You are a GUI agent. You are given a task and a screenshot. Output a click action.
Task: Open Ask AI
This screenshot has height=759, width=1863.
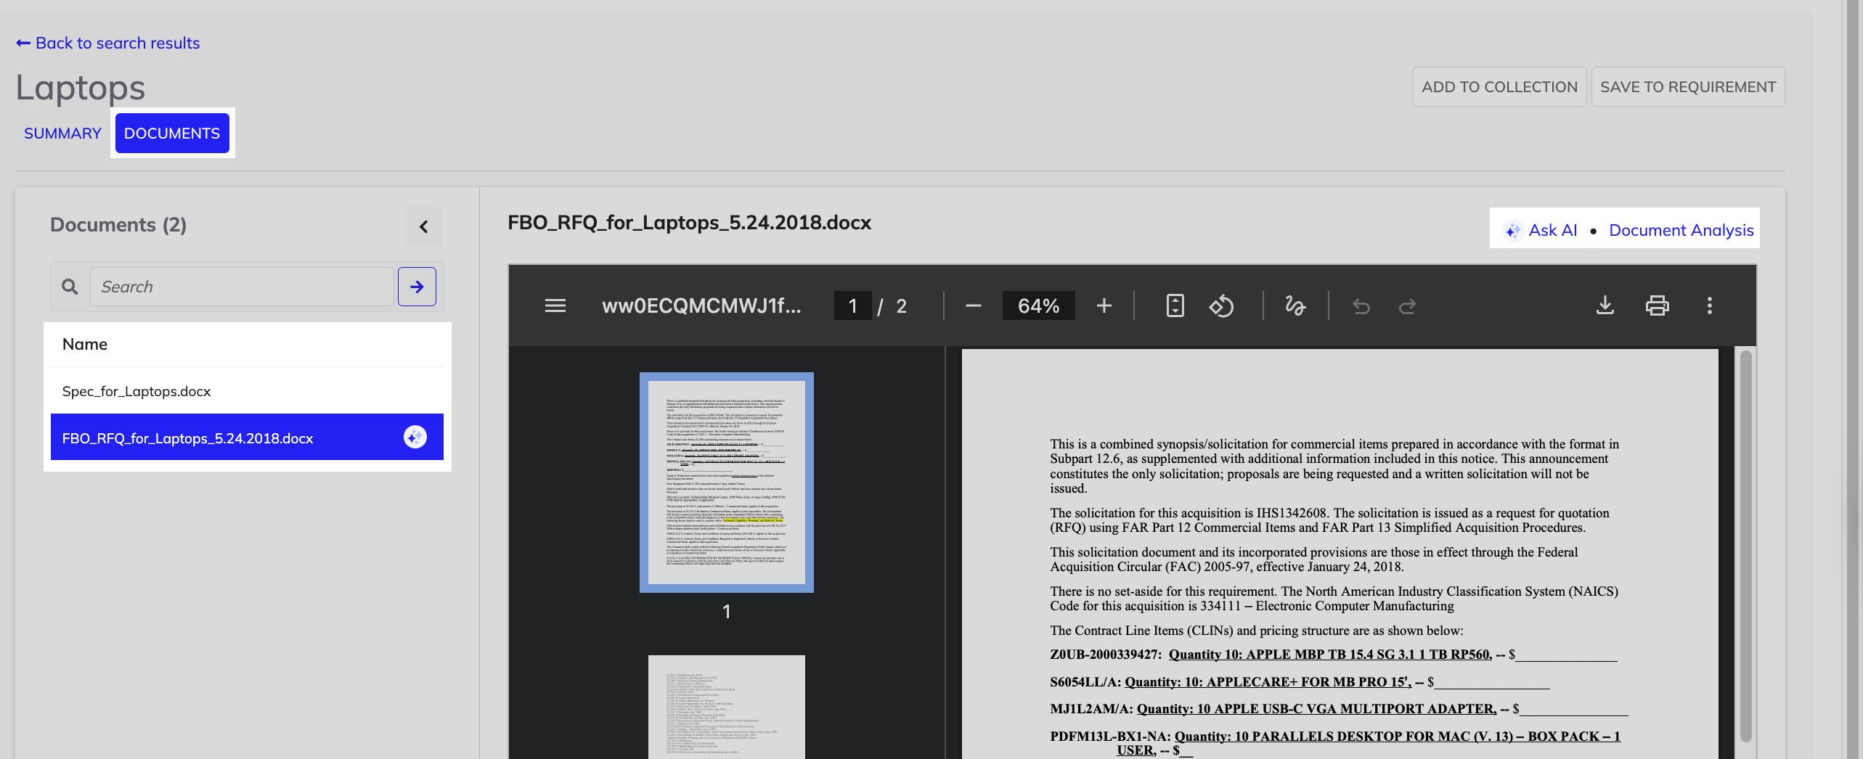(1541, 230)
